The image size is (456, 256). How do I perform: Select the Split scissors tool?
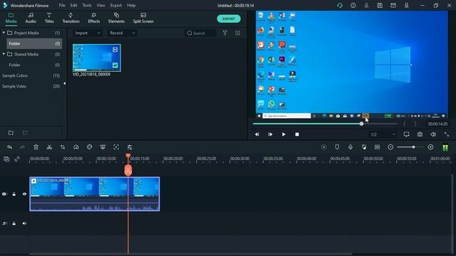[49, 147]
